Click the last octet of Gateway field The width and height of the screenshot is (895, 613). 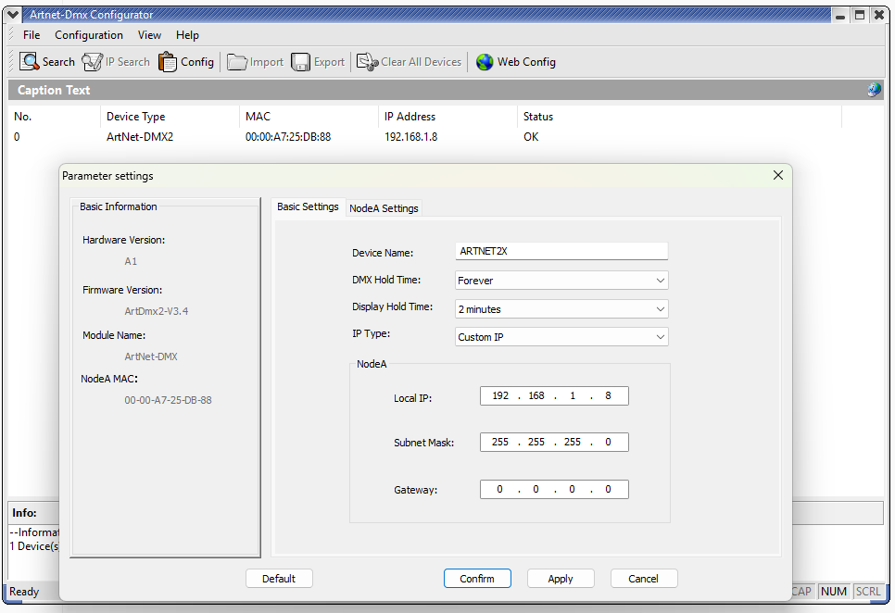coord(609,490)
